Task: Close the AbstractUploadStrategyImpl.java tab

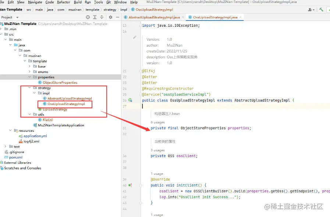Action: click(183, 17)
